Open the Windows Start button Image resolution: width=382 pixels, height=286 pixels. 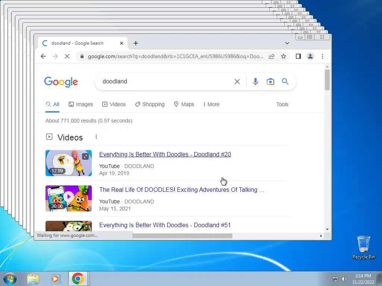10,279
